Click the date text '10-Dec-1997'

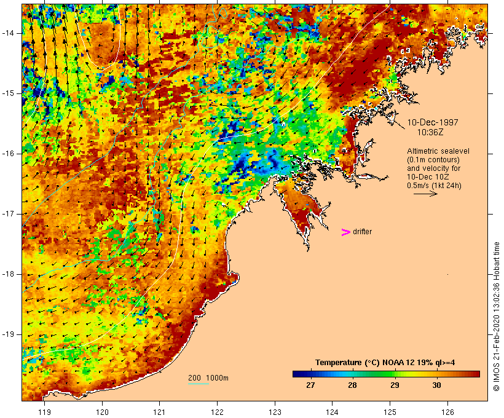coord(433,122)
